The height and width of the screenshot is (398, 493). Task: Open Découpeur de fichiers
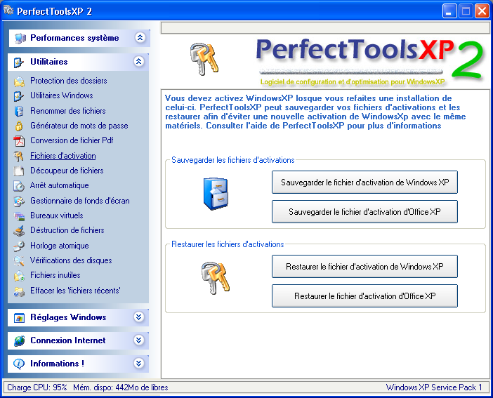(x=67, y=171)
